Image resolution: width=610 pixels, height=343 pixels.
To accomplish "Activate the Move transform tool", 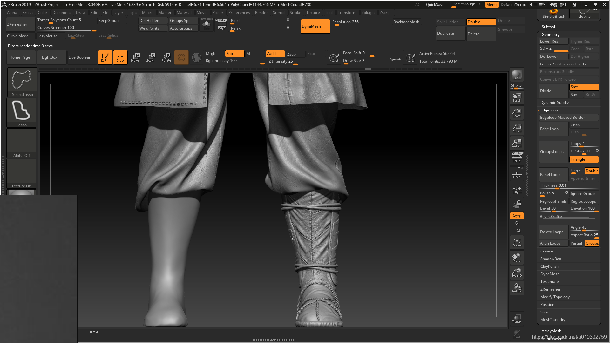I will pyautogui.click(x=135, y=57).
